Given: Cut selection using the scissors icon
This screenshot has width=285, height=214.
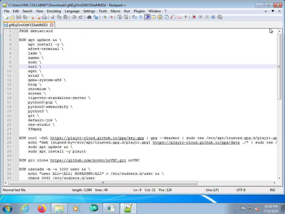Looking at the screenshot, I should [x=53, y=17].
